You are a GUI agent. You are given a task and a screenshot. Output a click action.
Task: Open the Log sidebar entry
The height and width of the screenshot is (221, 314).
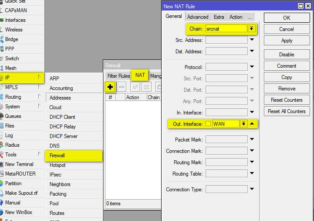pos(9,135)
